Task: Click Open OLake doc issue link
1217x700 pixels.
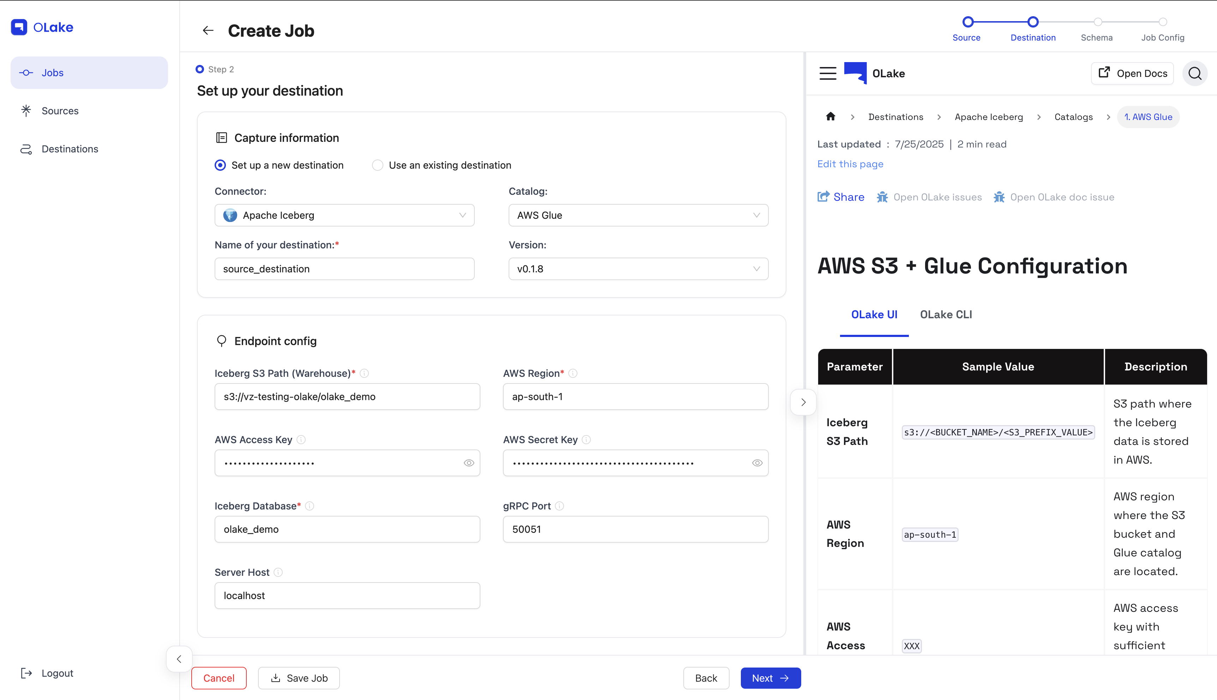Action: pyautogui.click(x=1054, y=197)
